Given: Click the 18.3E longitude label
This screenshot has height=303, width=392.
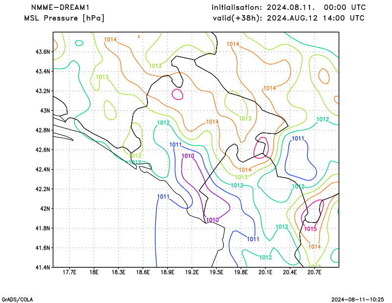Looking at the screenshot, I should (118, 273).
